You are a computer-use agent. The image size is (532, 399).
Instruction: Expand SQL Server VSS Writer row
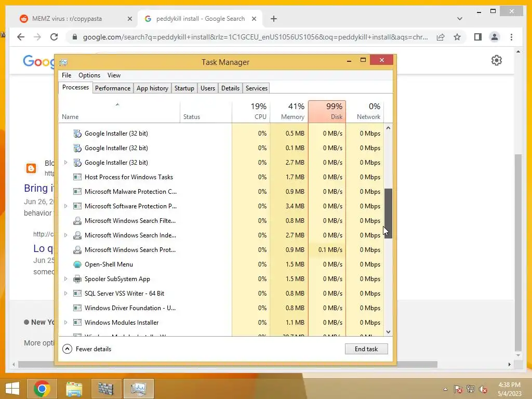tap(66, 294)
